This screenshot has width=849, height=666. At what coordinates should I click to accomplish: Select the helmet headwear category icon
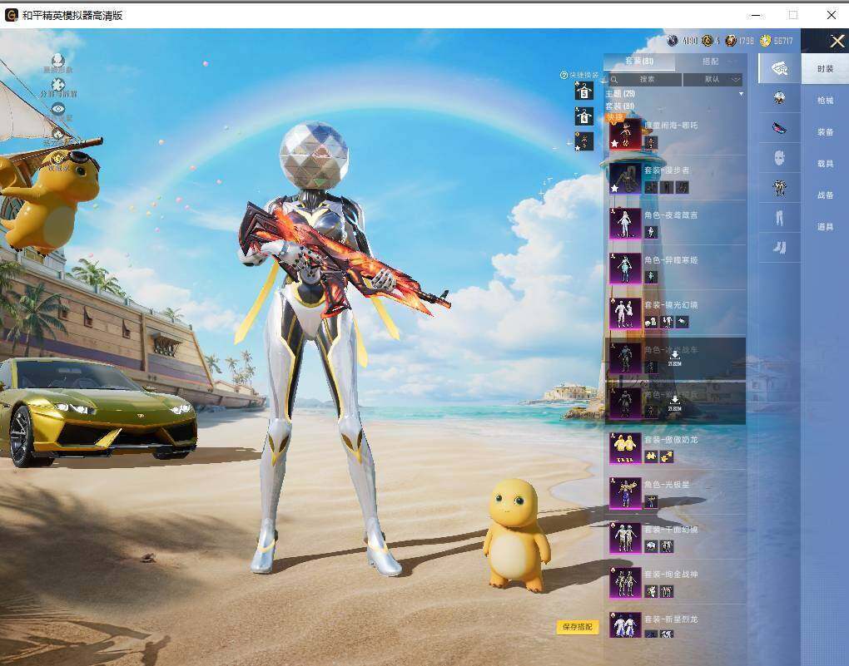779,98
